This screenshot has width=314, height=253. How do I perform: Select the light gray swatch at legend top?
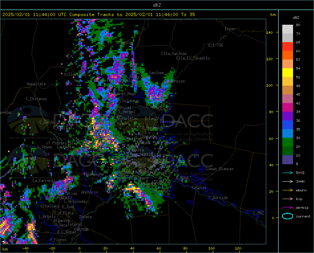tap(287, 29)
